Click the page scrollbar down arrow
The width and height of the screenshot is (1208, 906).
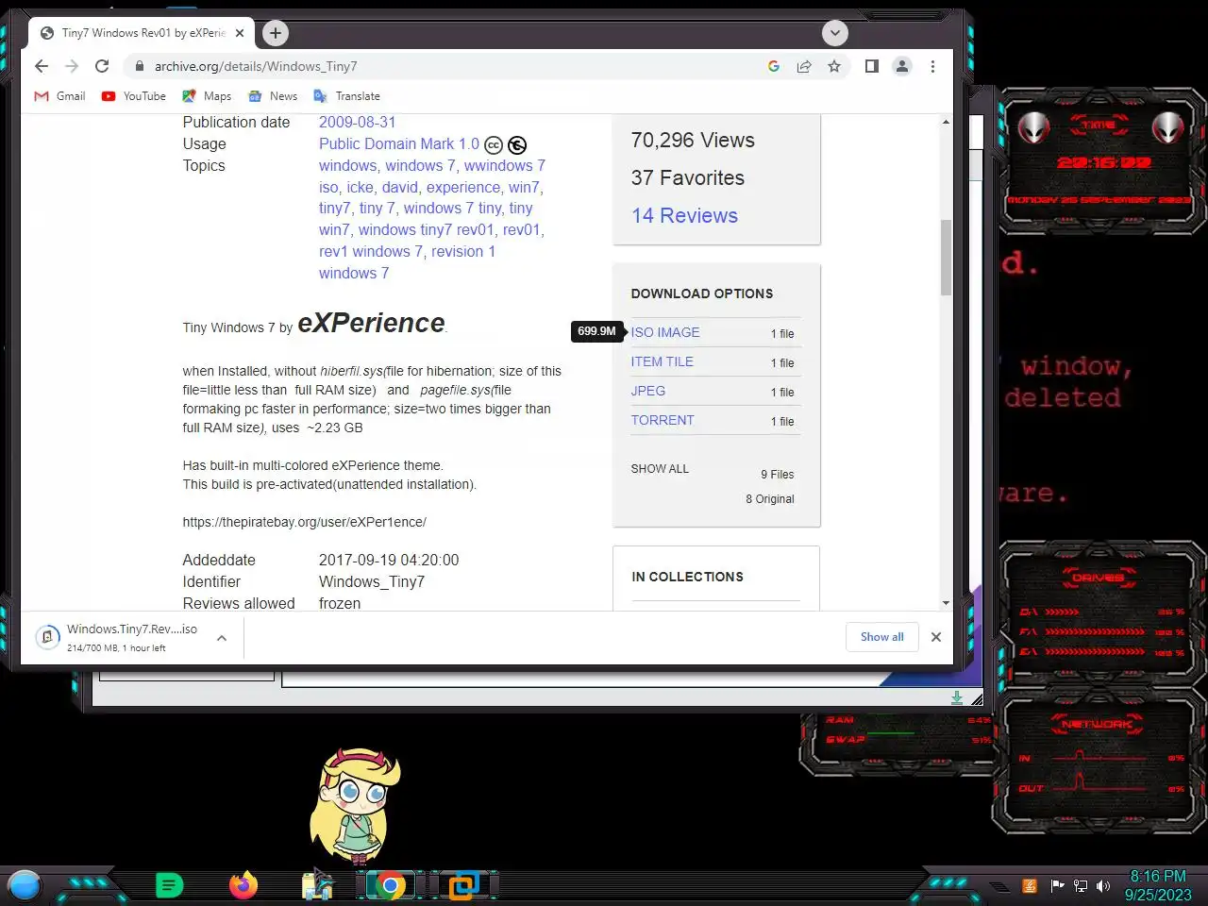[x=946, y=603]
